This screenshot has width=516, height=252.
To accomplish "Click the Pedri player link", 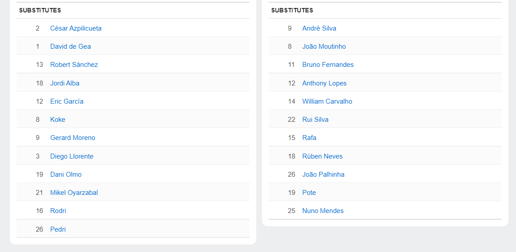I will 58,229.
